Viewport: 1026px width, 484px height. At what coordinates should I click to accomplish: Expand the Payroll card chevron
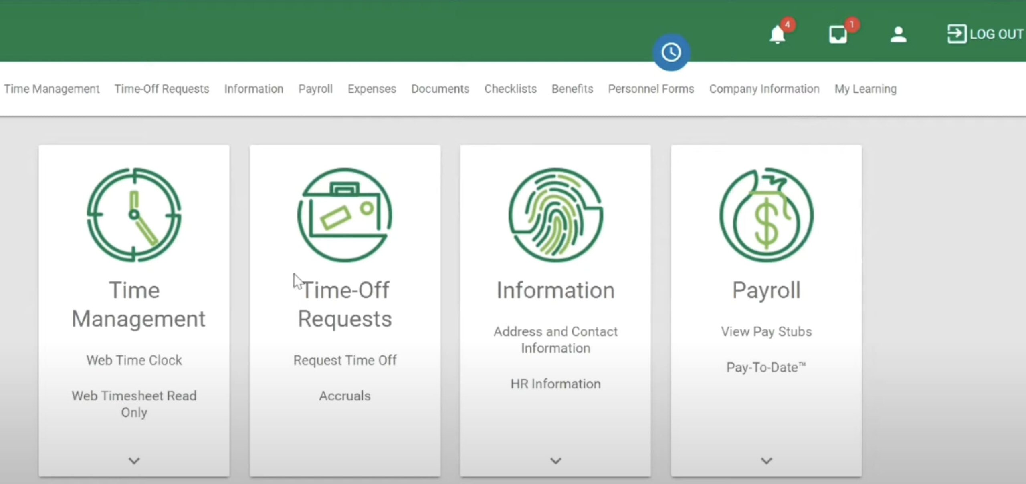[x=766, y=461]
